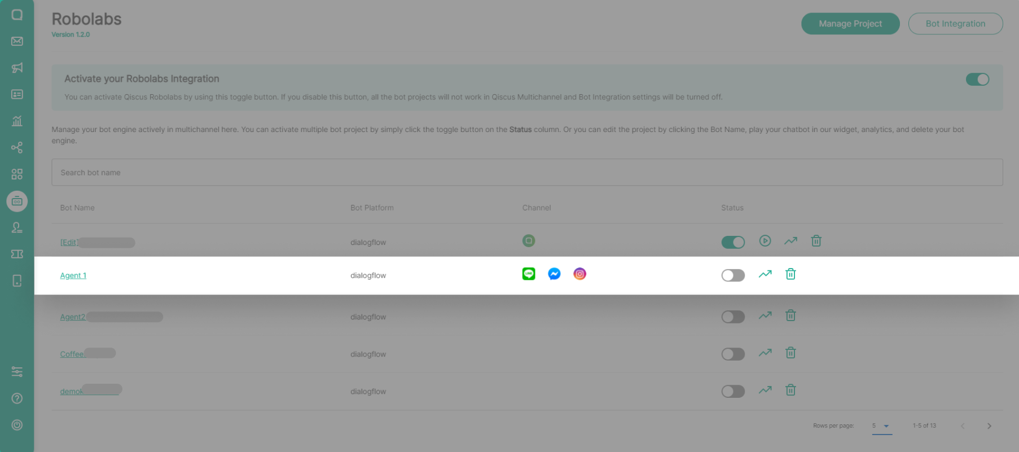Open the sliders settings icon in sidebar
Viewport: 1019px width, 452px height.
coord(17,372)
